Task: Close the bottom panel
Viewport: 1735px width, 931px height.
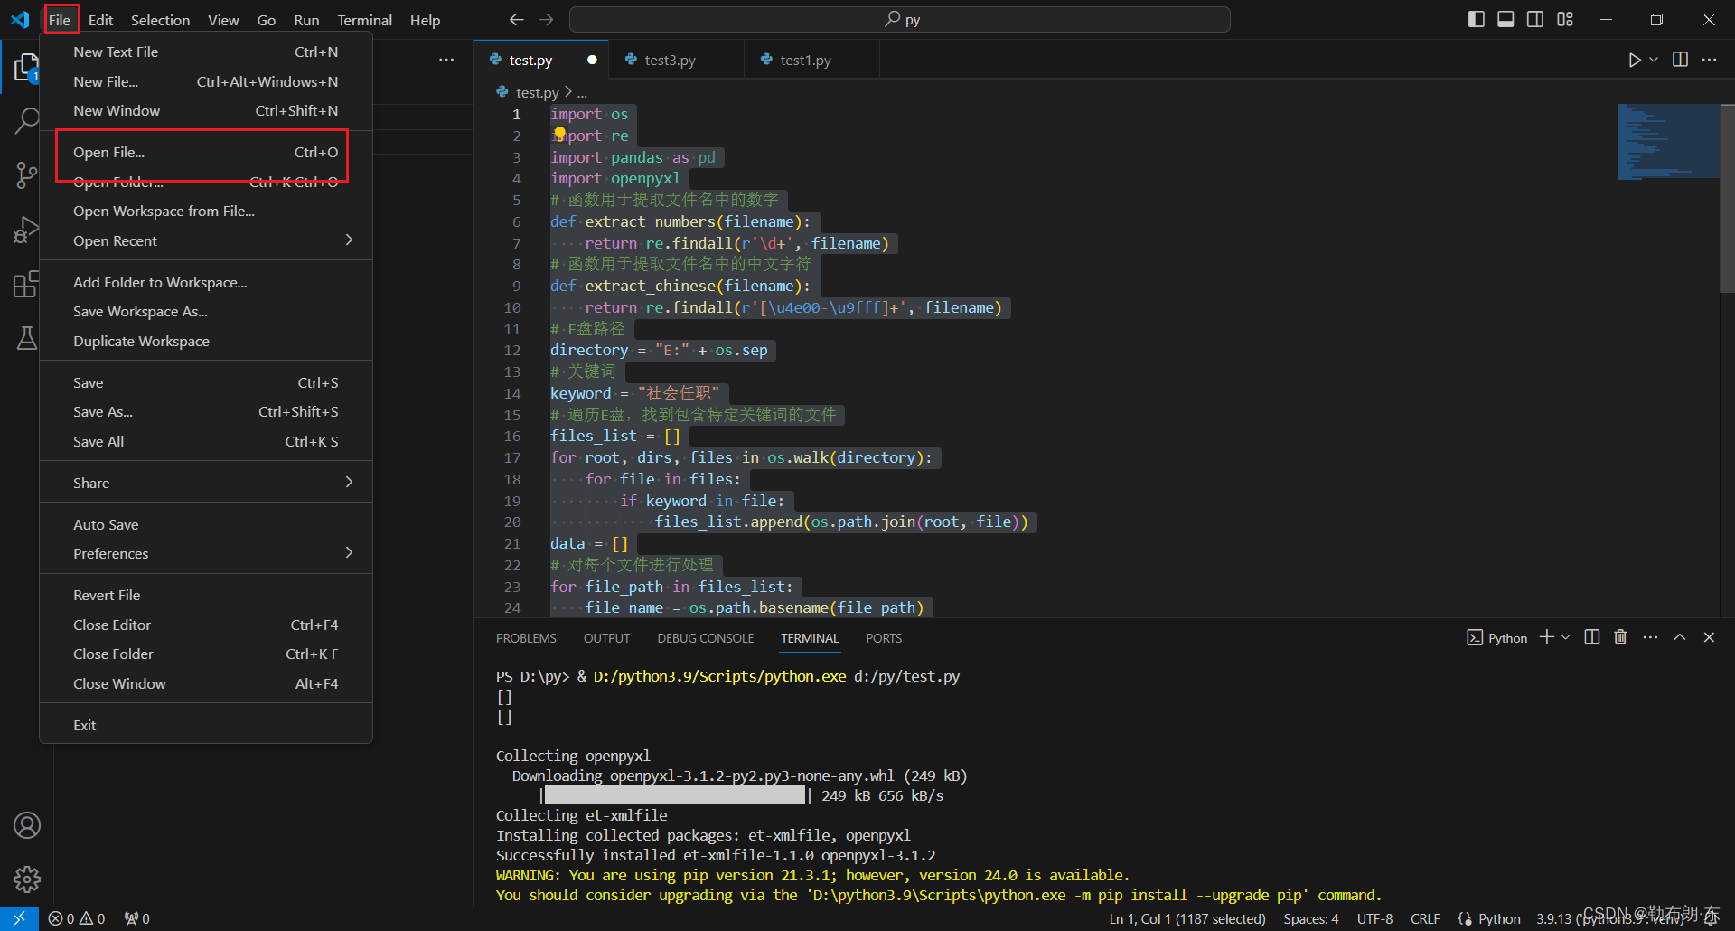Action: [x=1709, y=637]
